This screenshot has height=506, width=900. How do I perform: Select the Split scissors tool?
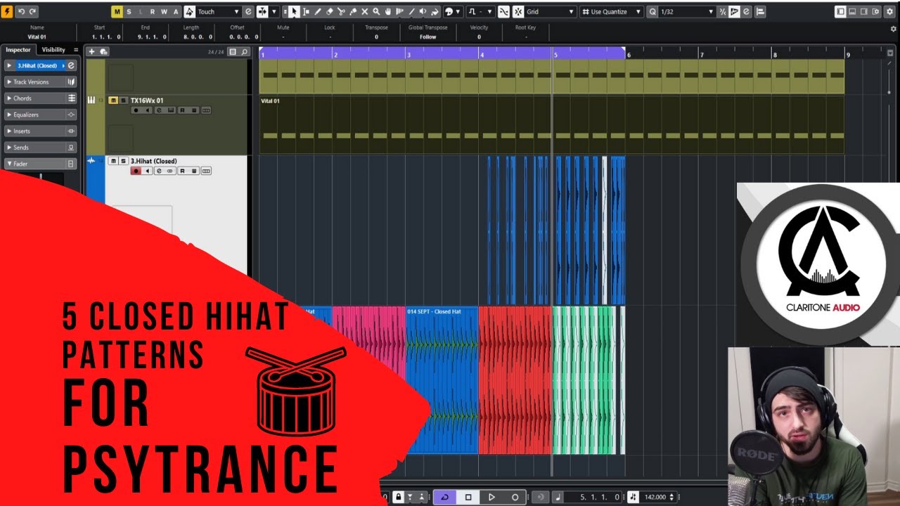tap(342, 12)
